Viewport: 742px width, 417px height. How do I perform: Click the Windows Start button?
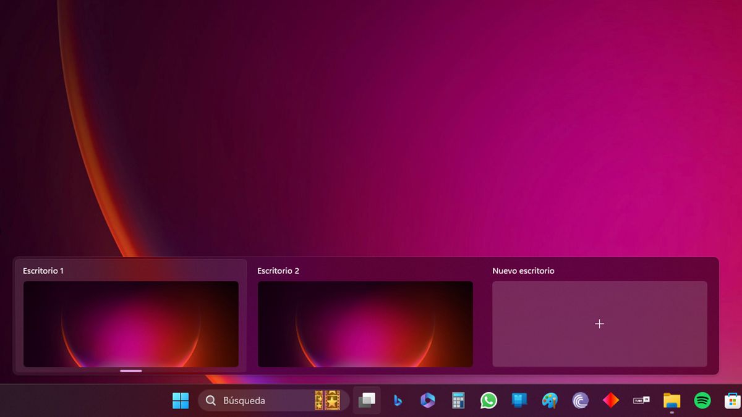coord(180,401)
